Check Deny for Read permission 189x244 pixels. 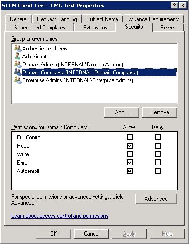(x=158, y=146)
